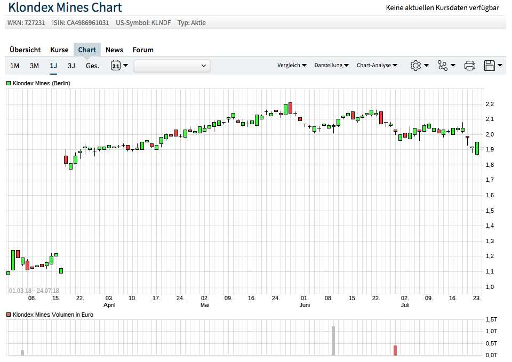Click the tall gray volume bar in June
The image size is (512, 362).
point(333,341)
